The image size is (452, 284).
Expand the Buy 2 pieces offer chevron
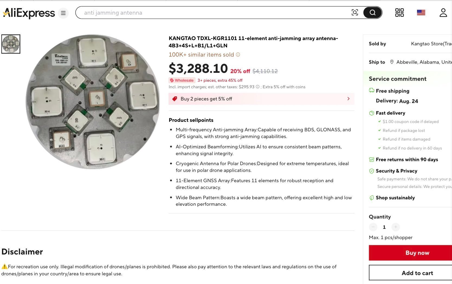pos(348,99)
